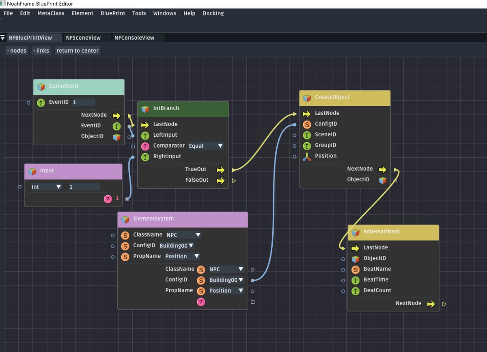This screenshot has width=487, height=352.
Task: Click the TrueOut arrow pin on IntBranch
Action: tap(220, 169)
